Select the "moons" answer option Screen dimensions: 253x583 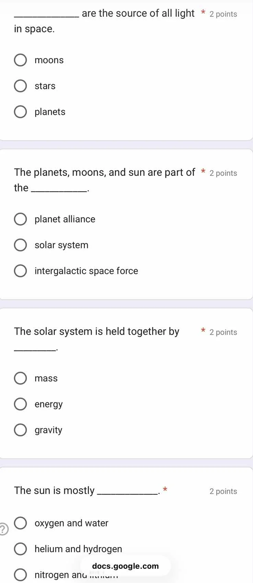pos(20,60)
